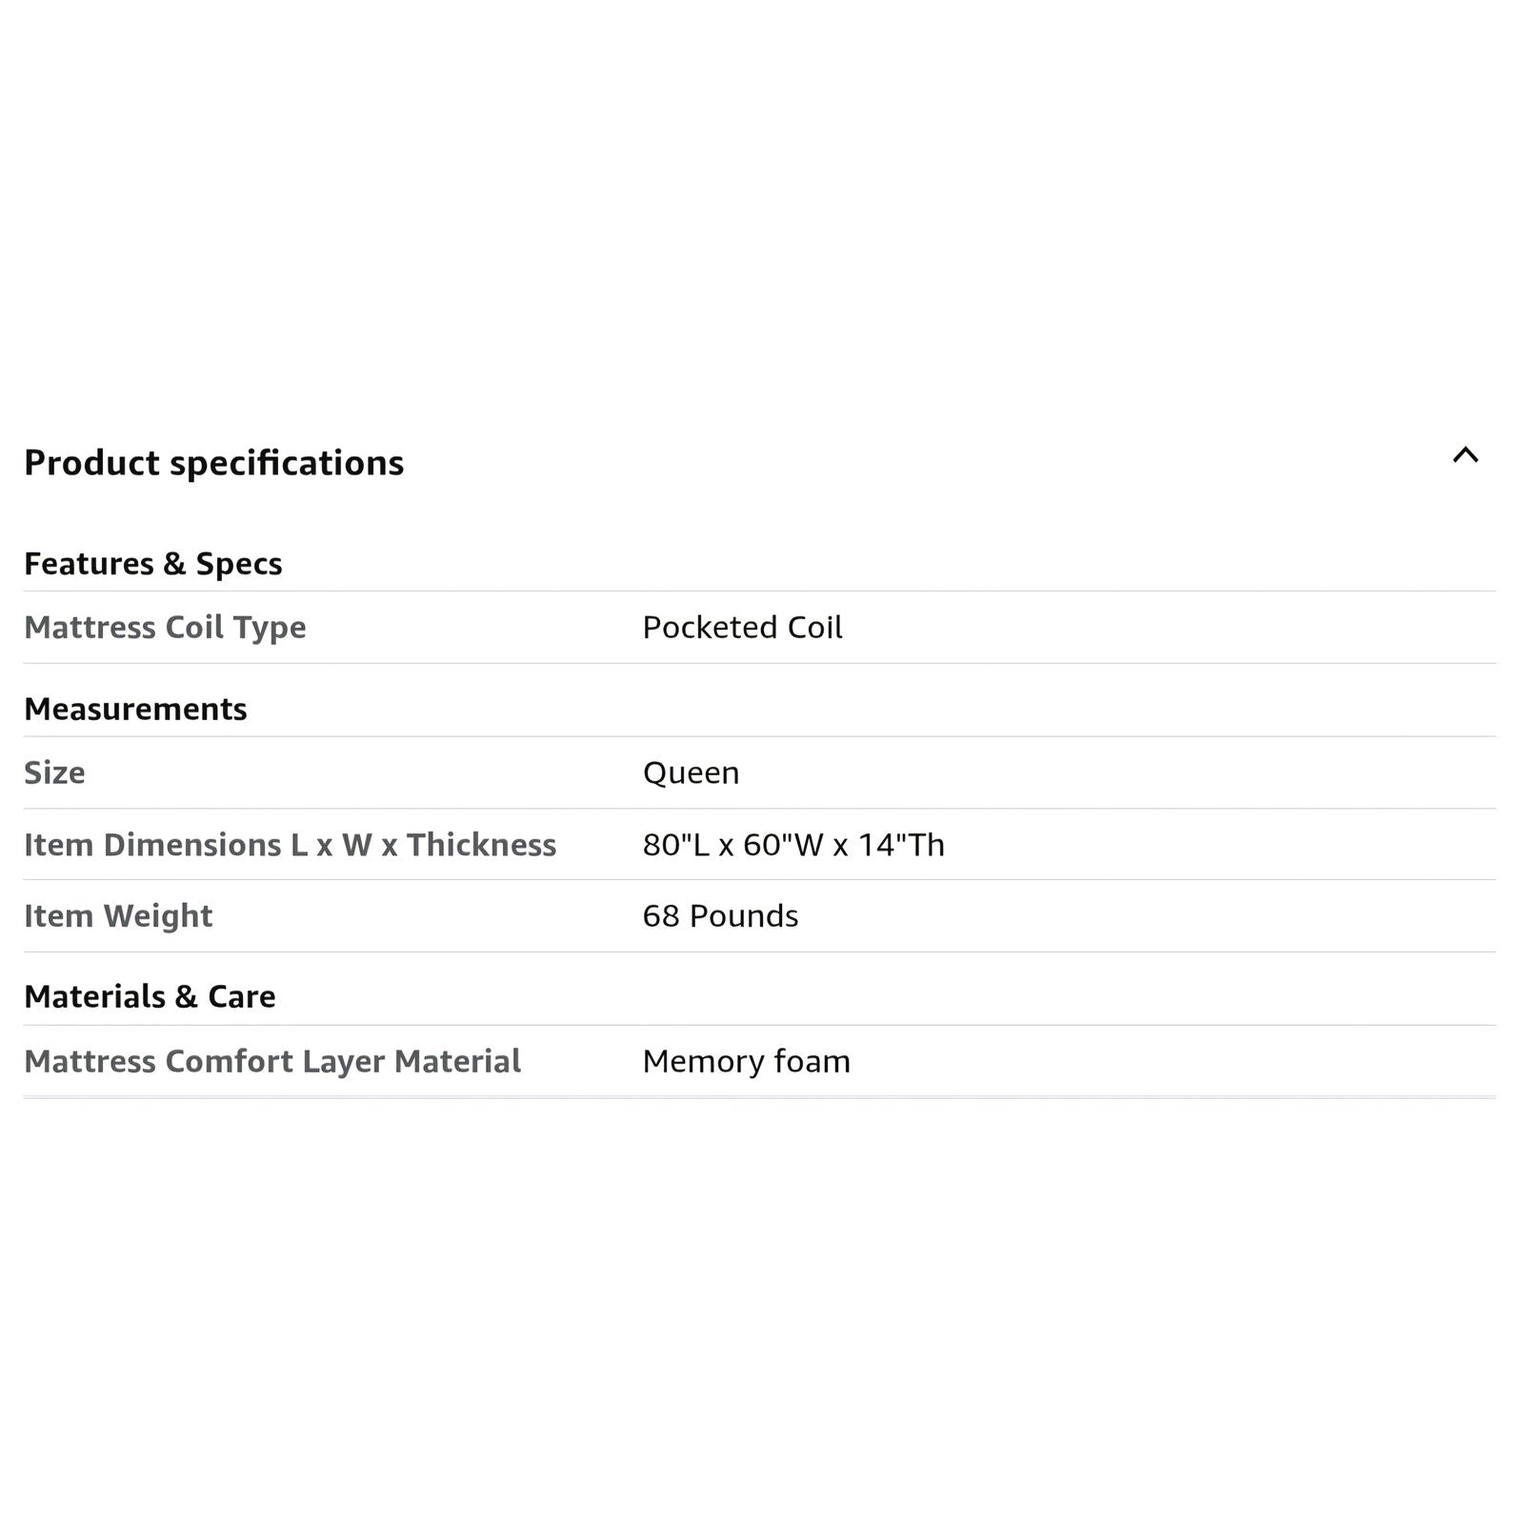Image resolution: width=1524 pixels, height=1524 pixels.
Task: Select the Mattress Coil Type label
Action: 165,628
